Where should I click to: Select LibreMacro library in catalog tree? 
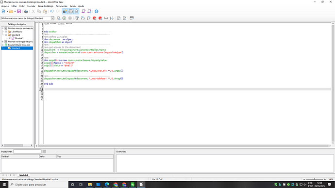click(17, 31)
